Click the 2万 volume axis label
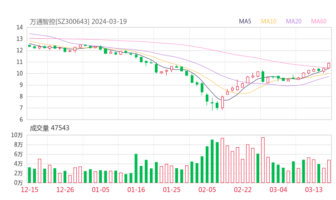 (19, 173)
